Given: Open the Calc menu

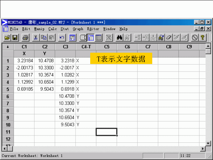Looking at the screenshot, I should pos(53,29).
